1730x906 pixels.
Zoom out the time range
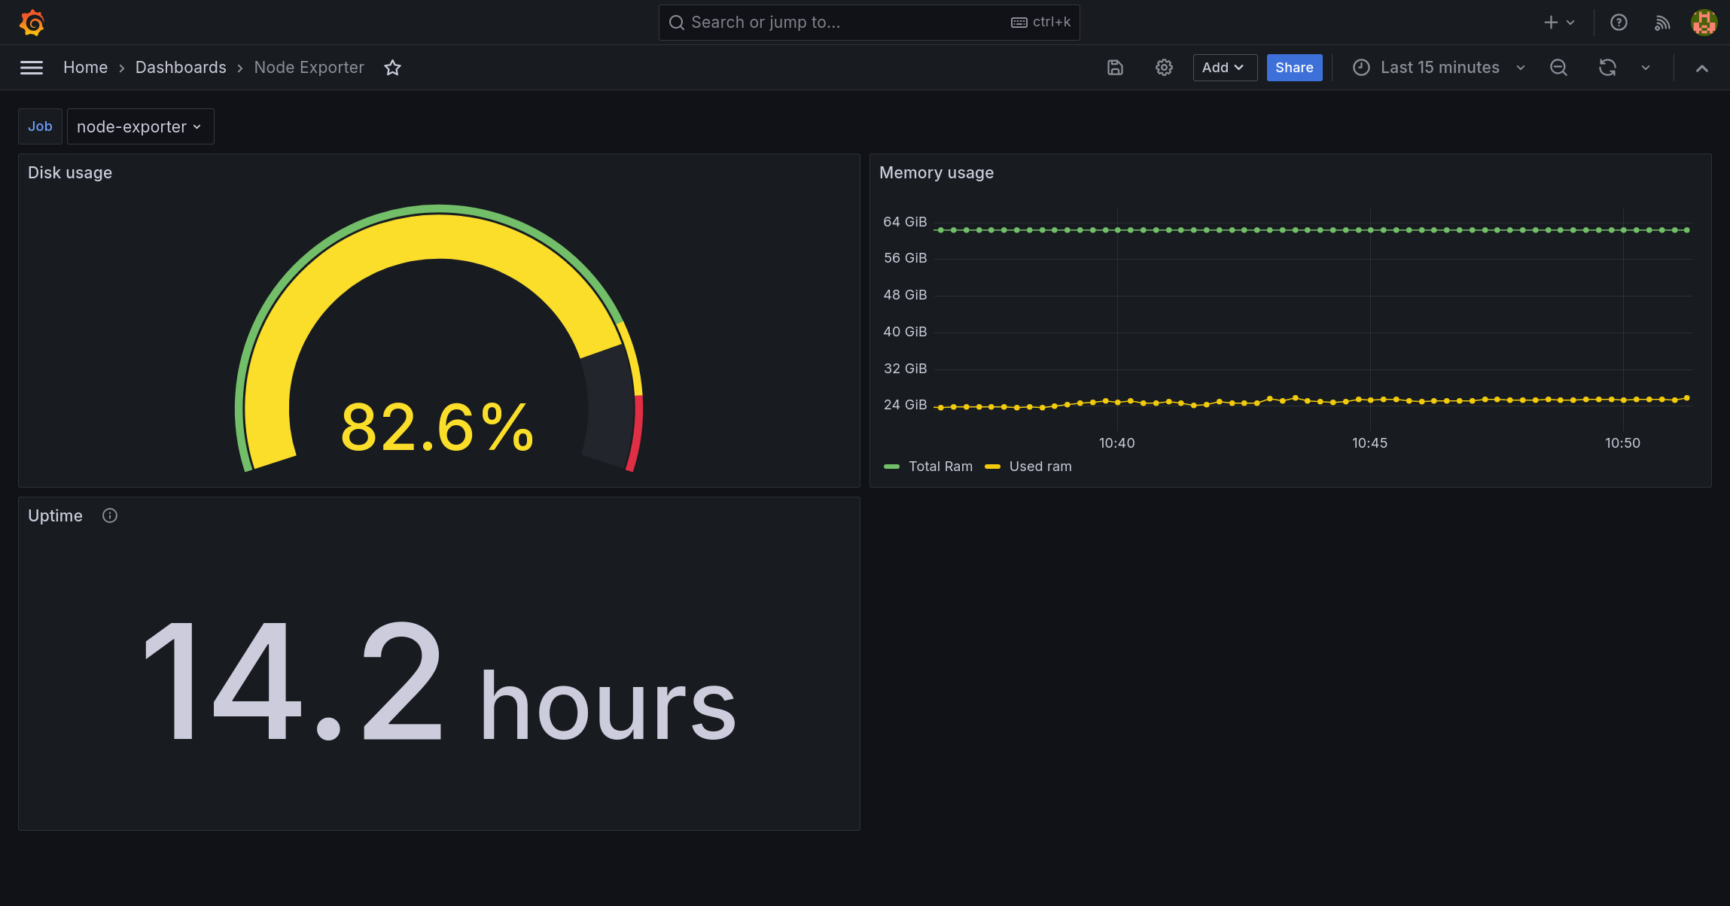[x=1558, y=68]
